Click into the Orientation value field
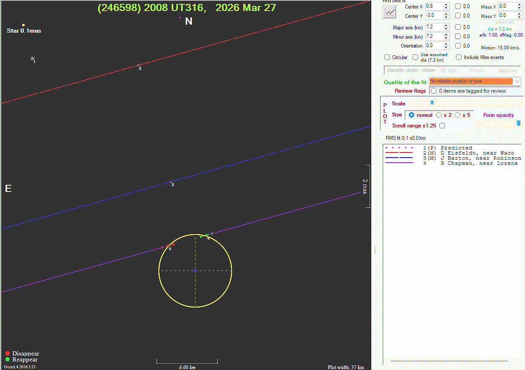The height and width of the screenshot is (370, 525). 433,46
